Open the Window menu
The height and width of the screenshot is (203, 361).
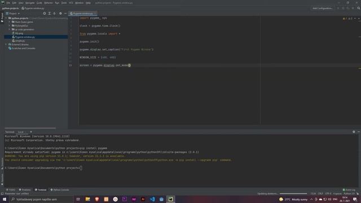click(x=79, y=3)
